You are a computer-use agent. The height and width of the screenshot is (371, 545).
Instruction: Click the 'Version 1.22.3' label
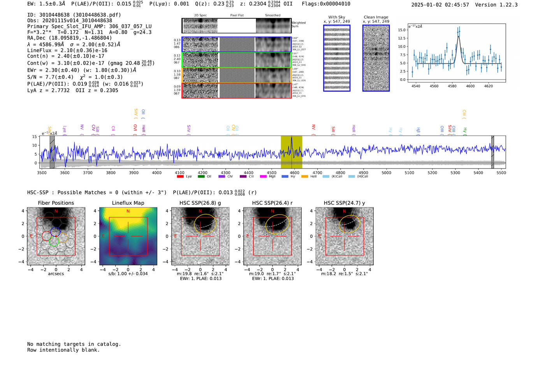pyautogui.click(x=497, y=5)
